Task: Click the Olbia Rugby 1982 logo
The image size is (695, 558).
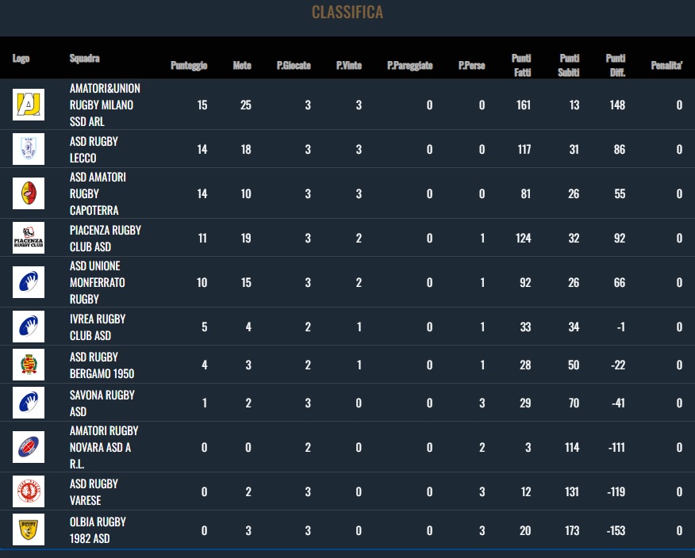Action: click(29, 529)
